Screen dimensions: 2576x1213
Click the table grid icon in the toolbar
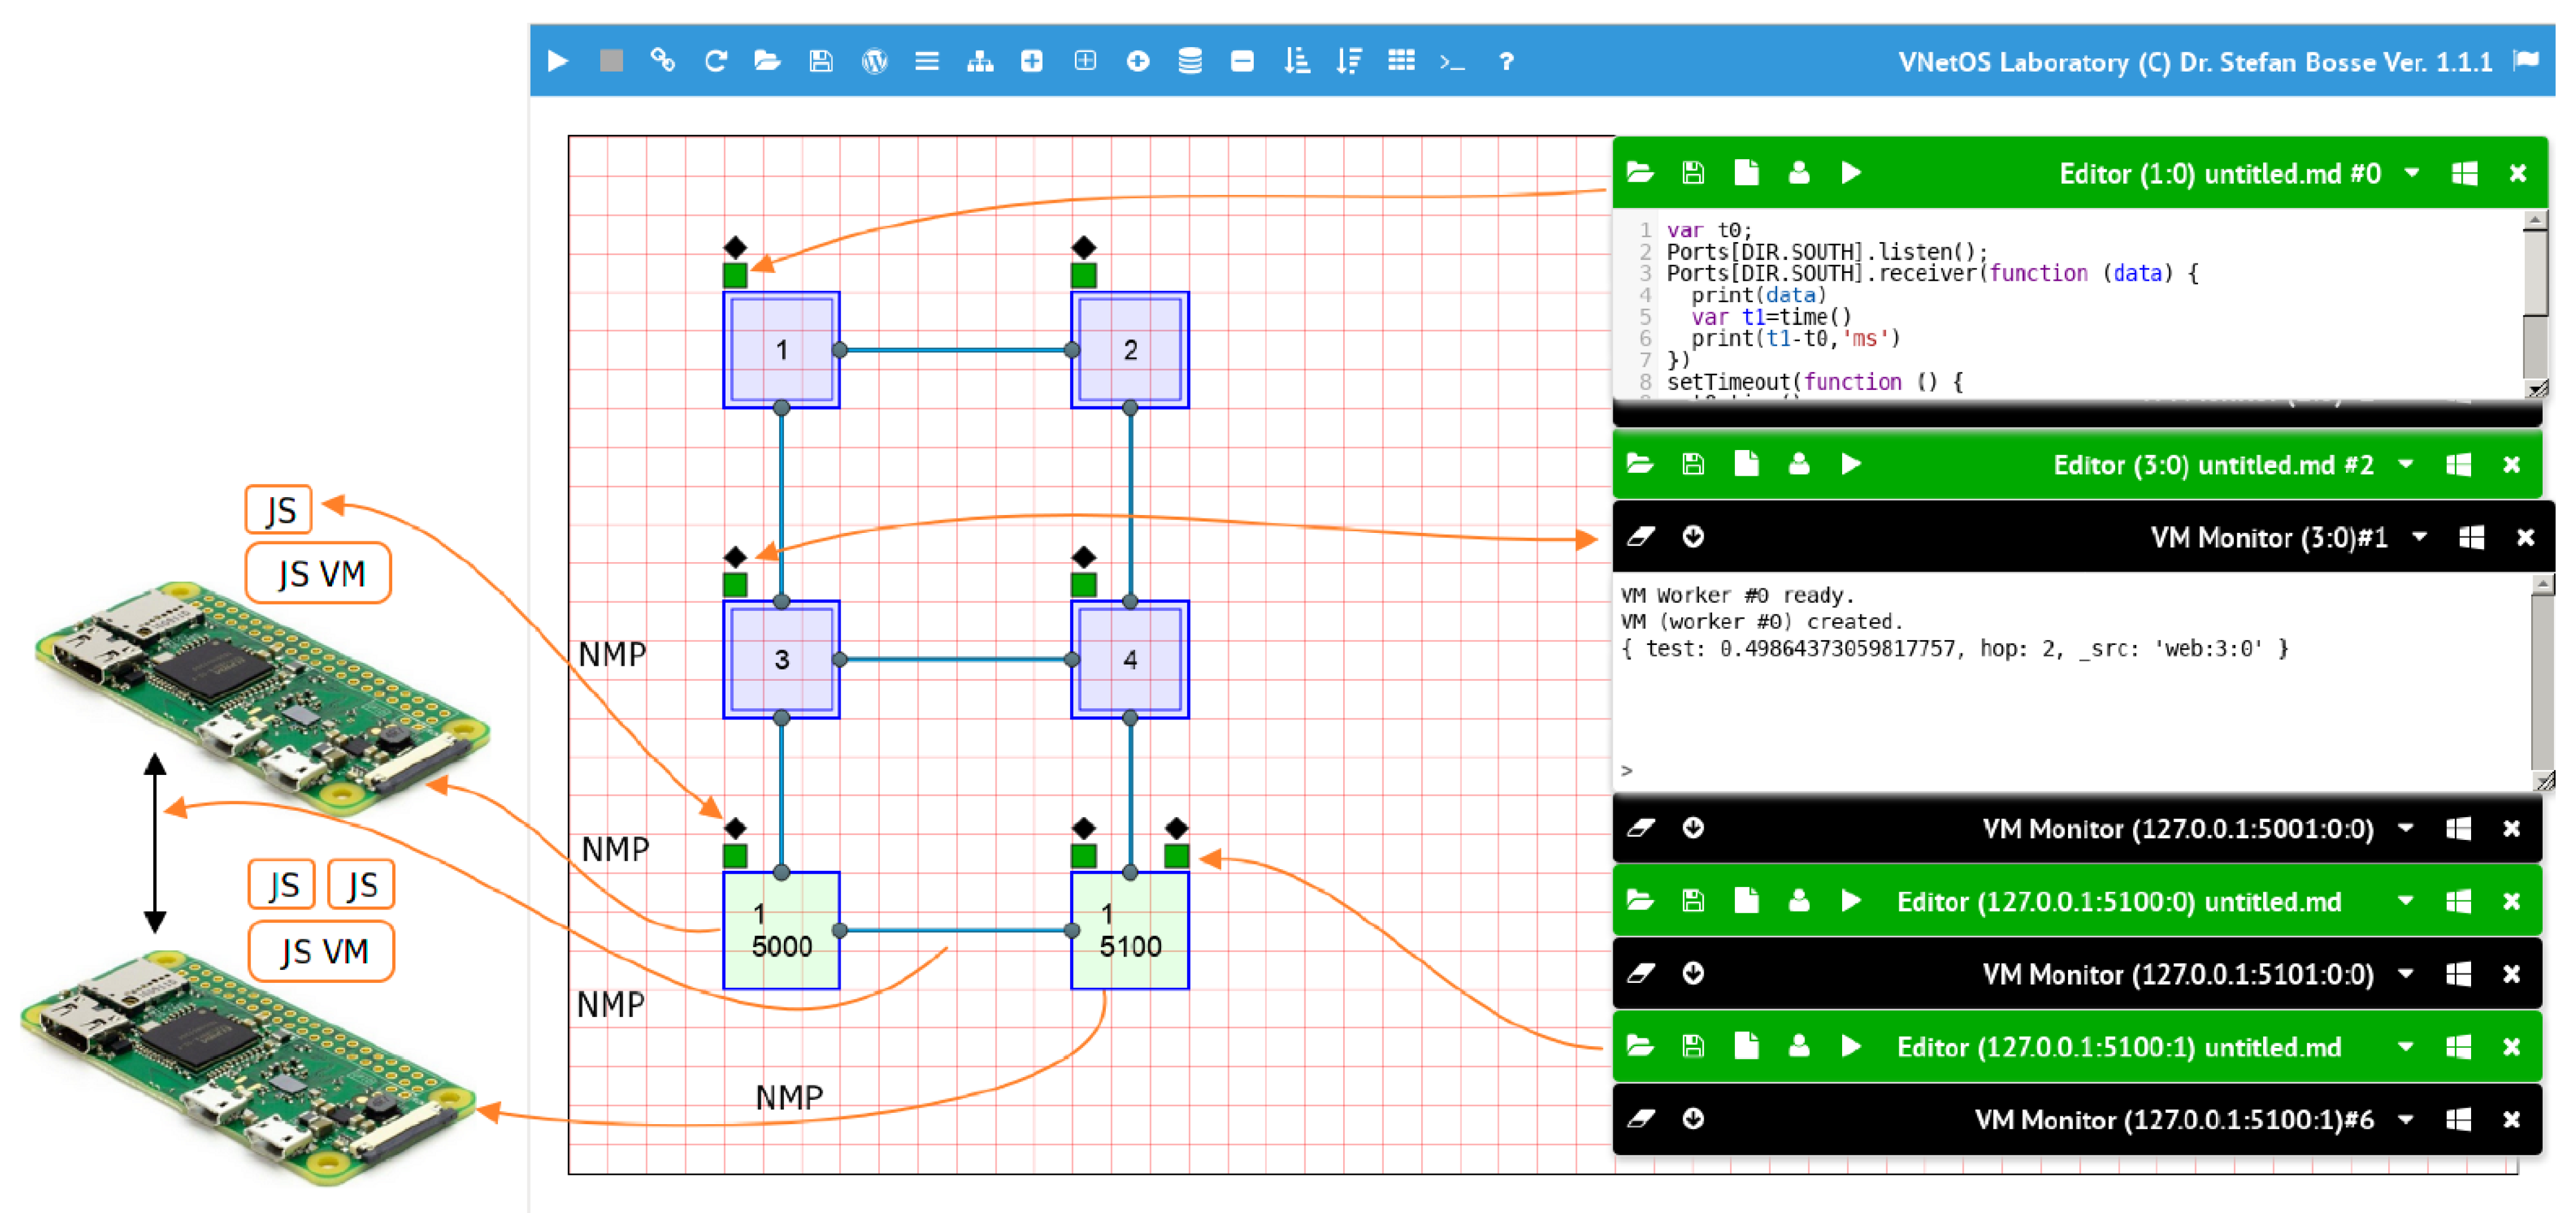tap(1401, 61)
